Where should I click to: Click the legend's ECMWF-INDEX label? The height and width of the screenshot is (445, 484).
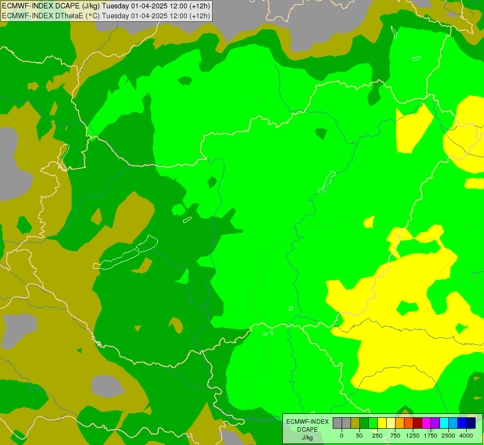(308, 422)
